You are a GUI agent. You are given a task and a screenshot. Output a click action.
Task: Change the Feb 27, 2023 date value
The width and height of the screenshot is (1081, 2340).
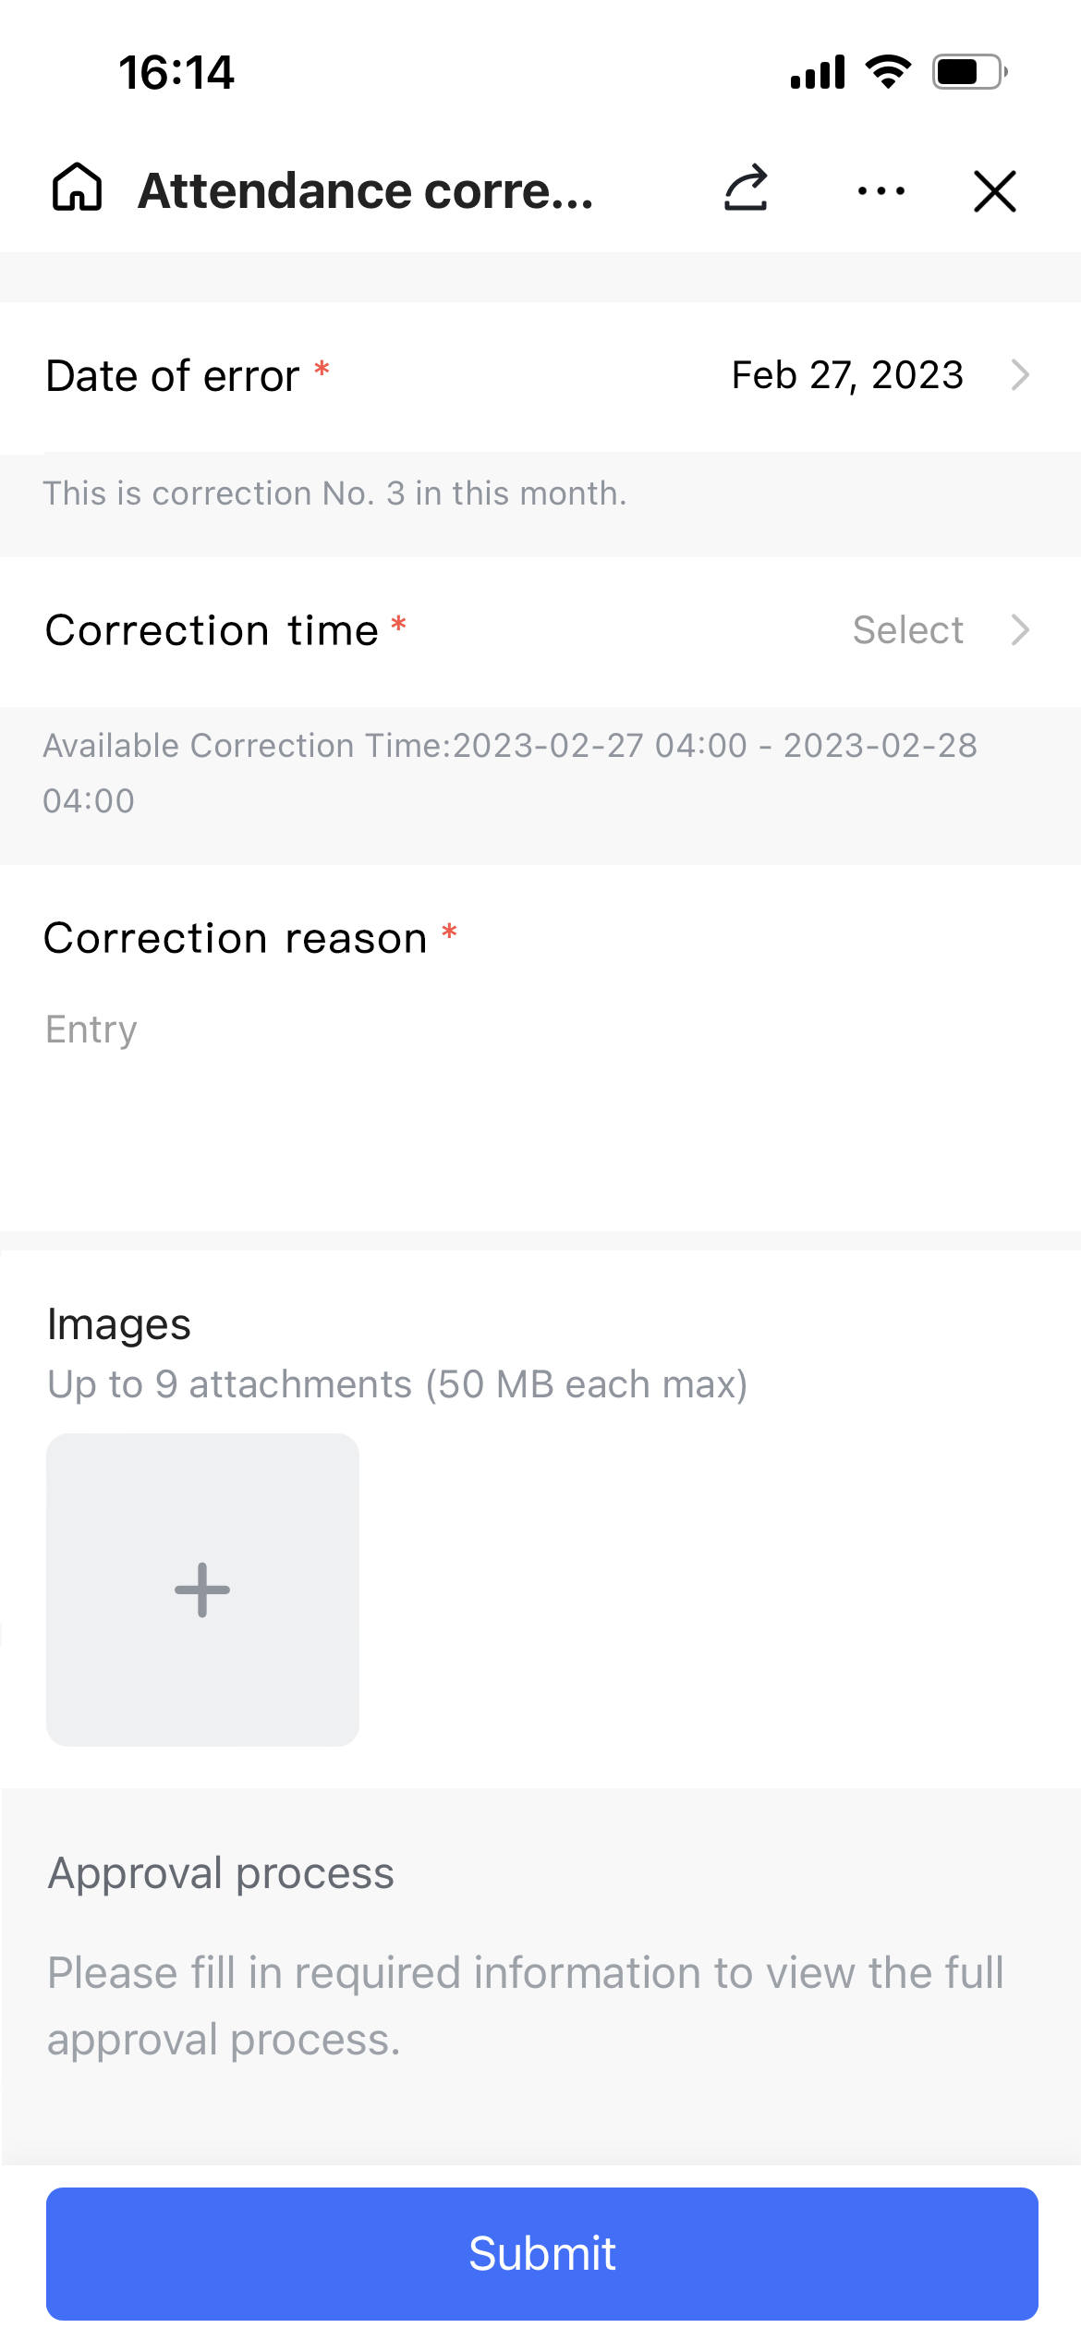(847, 375)
